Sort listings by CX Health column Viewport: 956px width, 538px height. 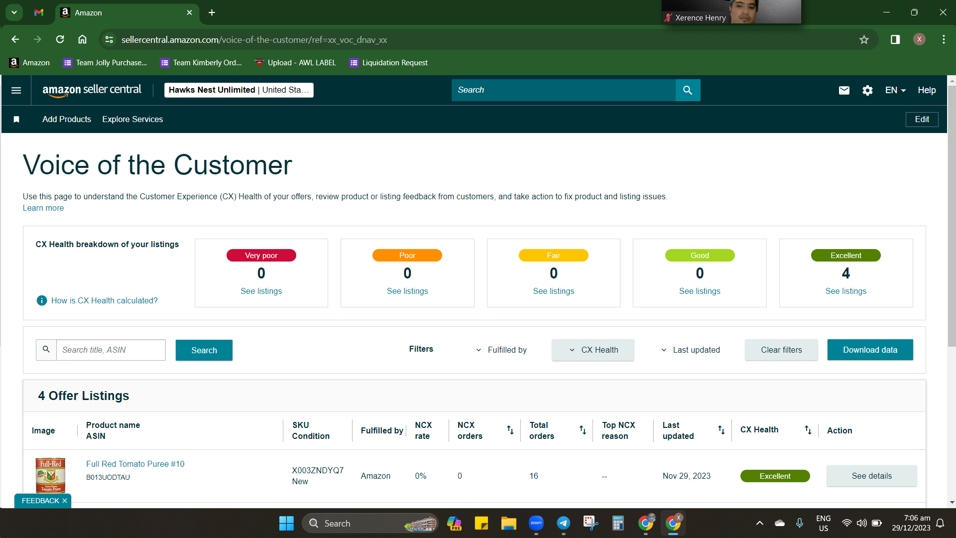pos(808,430)
